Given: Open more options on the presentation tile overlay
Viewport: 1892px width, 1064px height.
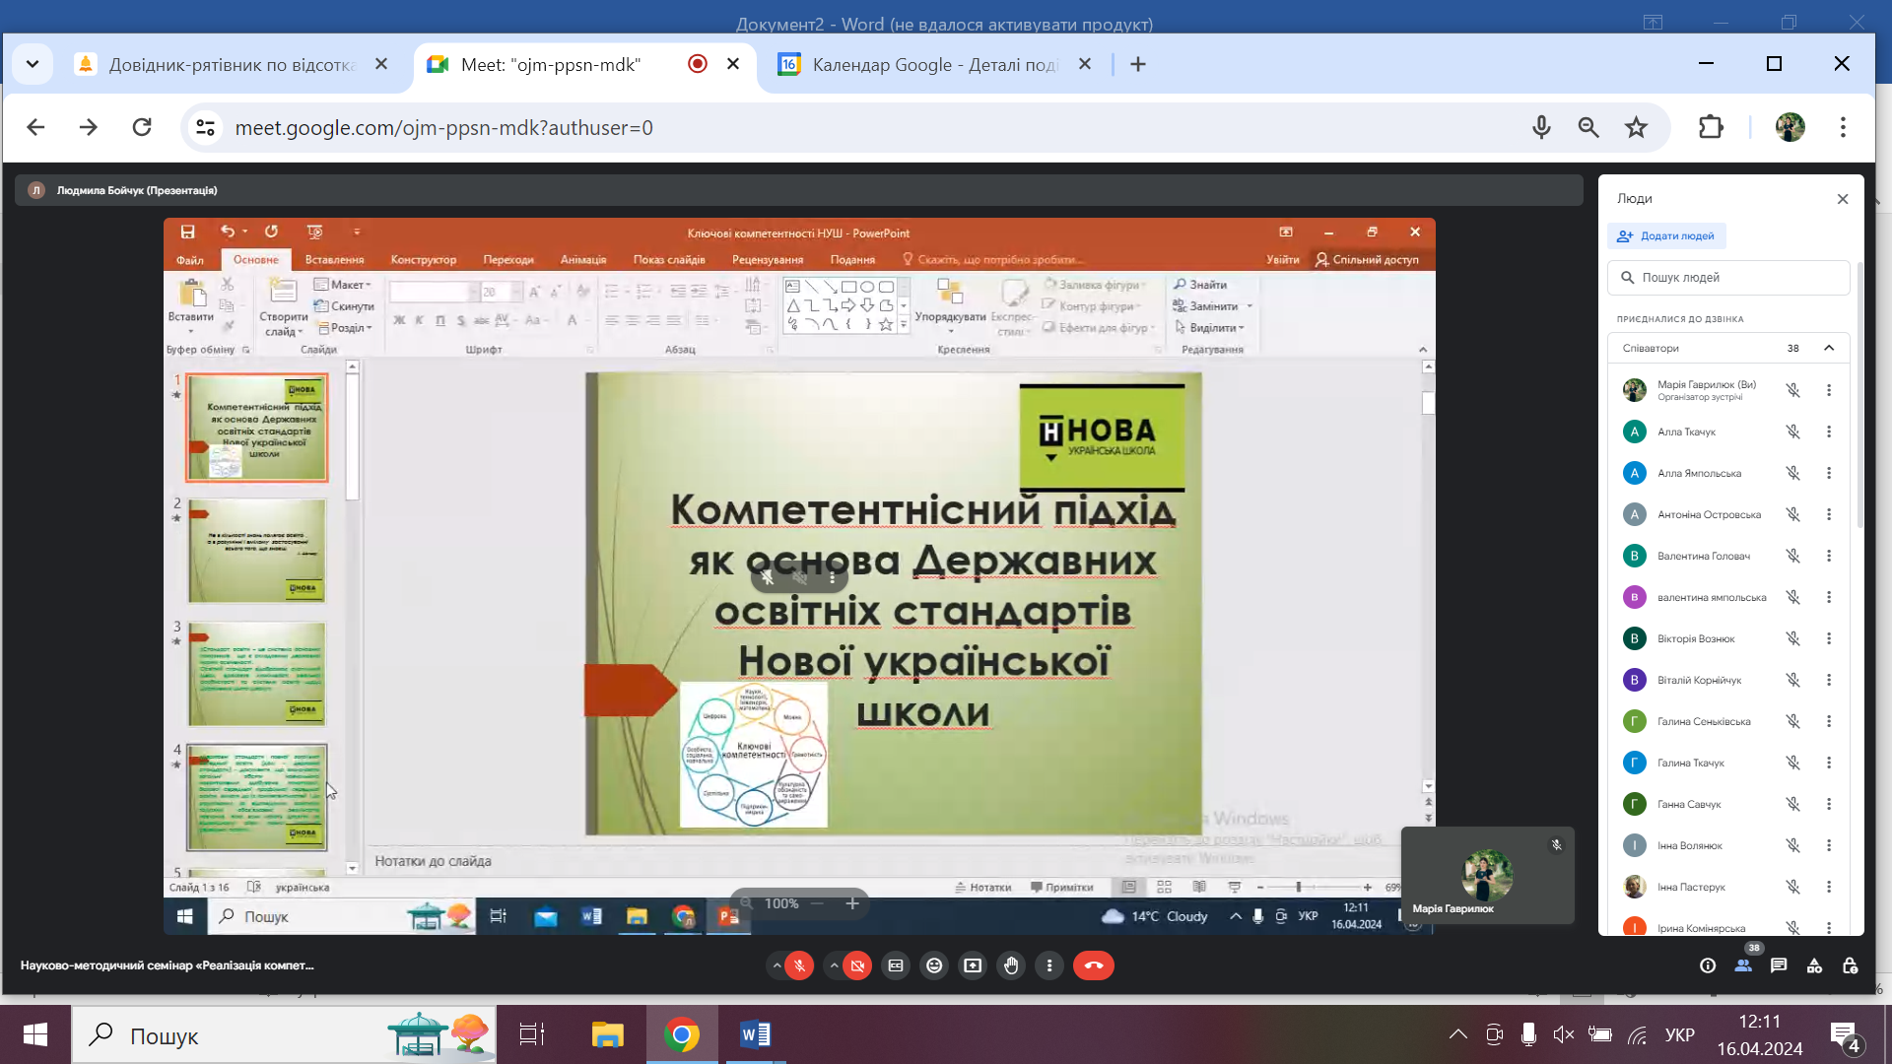Looking at the screenshot, I should [x=833, y=578].
